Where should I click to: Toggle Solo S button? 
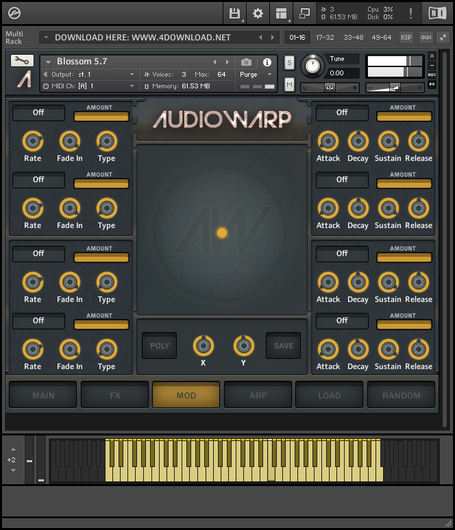289,62
